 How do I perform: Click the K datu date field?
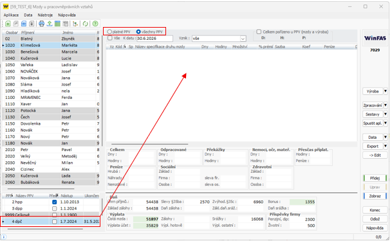click(154, 39)
